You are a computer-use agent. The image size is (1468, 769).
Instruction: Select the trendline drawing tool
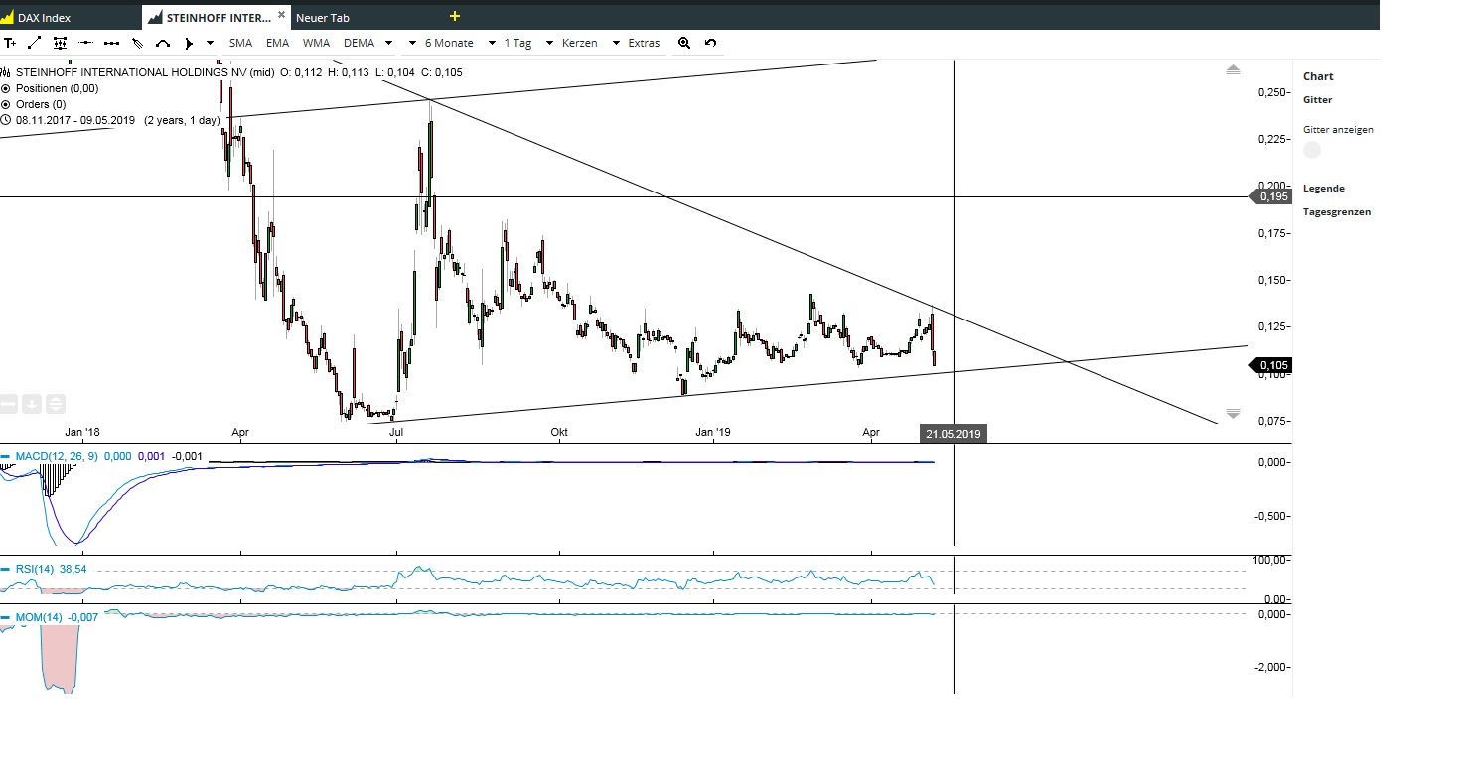point(33,43)
